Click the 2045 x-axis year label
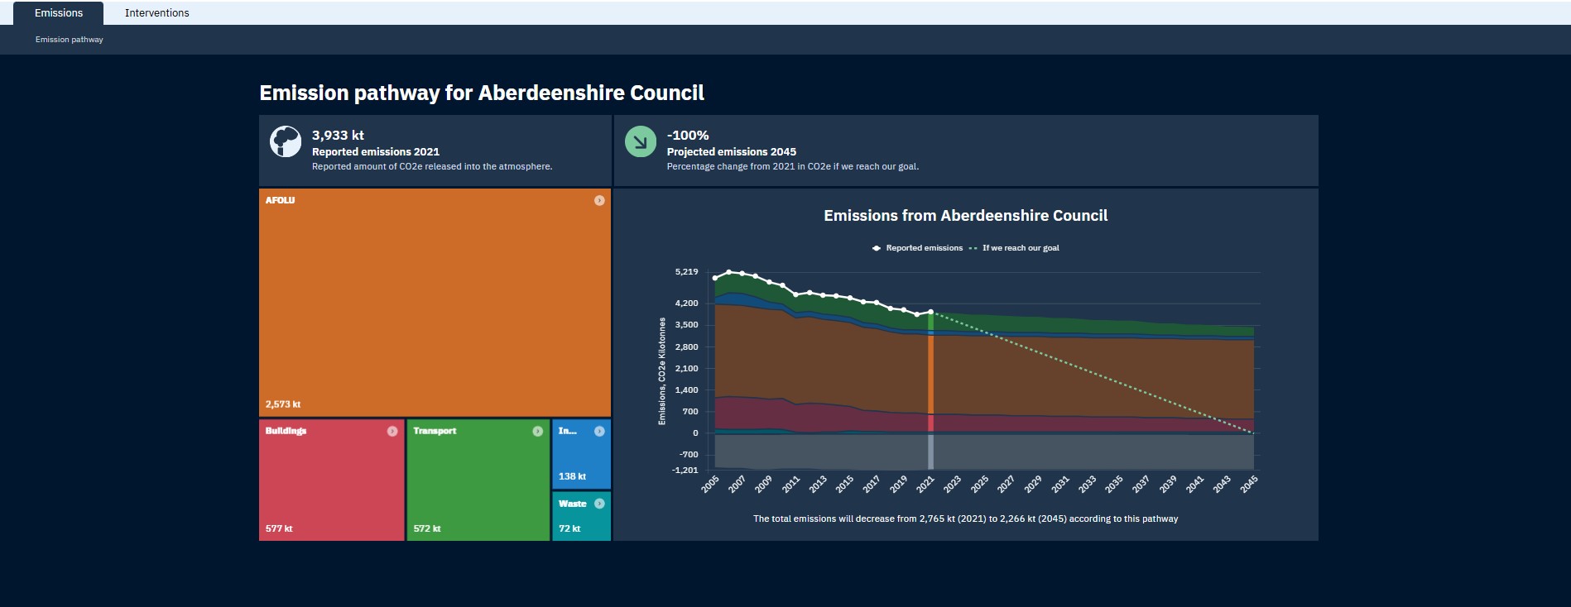This screenshot has width=1571, height=607. click(1248, 485)
